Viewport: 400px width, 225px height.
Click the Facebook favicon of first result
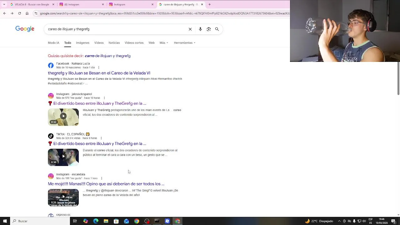tap(51, 65)
